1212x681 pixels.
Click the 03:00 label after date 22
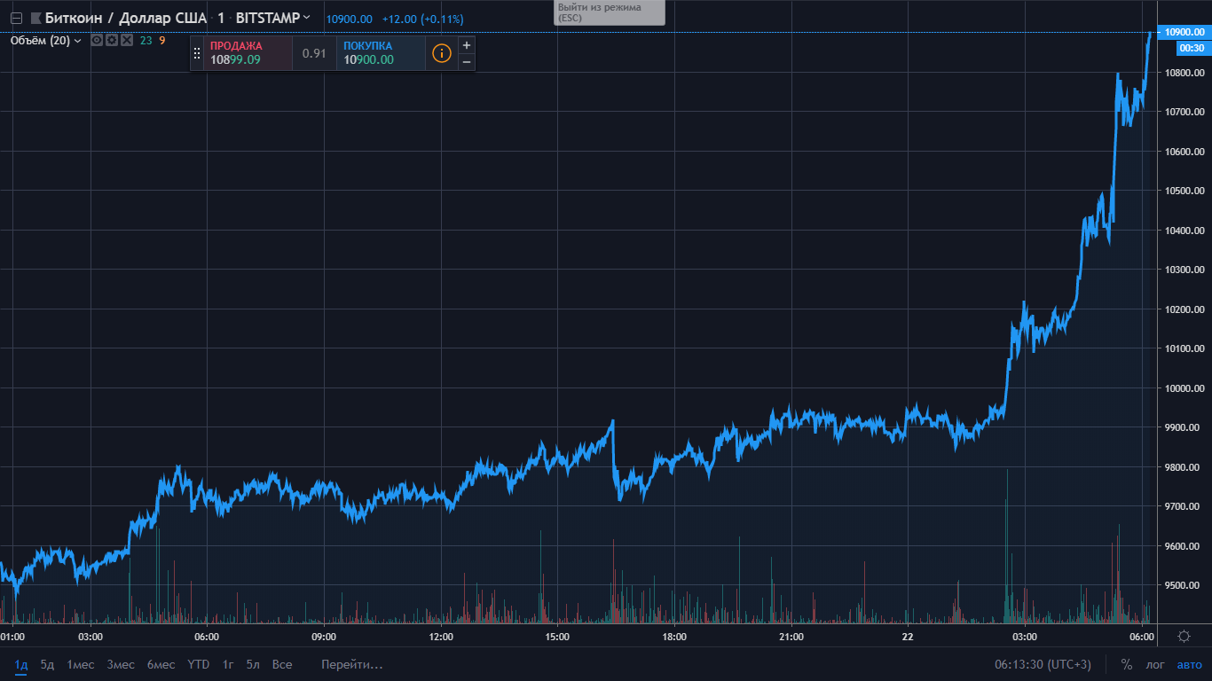(x=1025, y=636)
